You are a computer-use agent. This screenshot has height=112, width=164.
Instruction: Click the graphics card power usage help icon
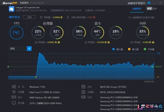pos(109,42)
